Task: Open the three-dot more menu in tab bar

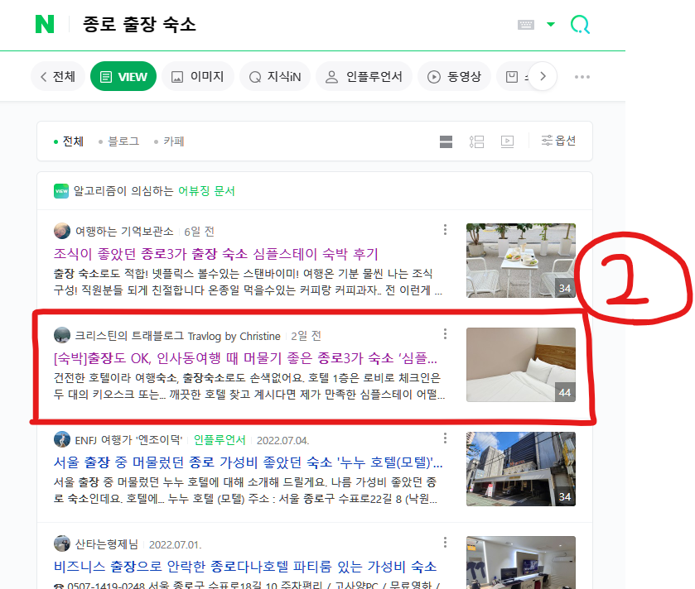Action: pos(582,77)
